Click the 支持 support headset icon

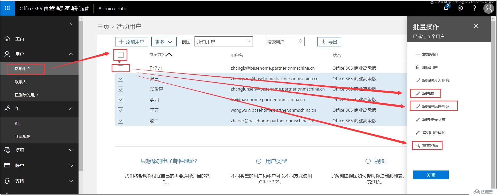[7, 181]
